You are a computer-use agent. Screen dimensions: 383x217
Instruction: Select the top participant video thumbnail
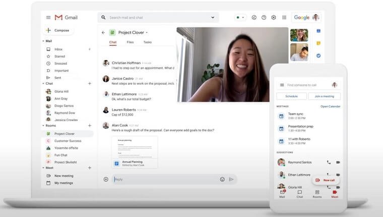pyautogui.click(x=299, y=35)
